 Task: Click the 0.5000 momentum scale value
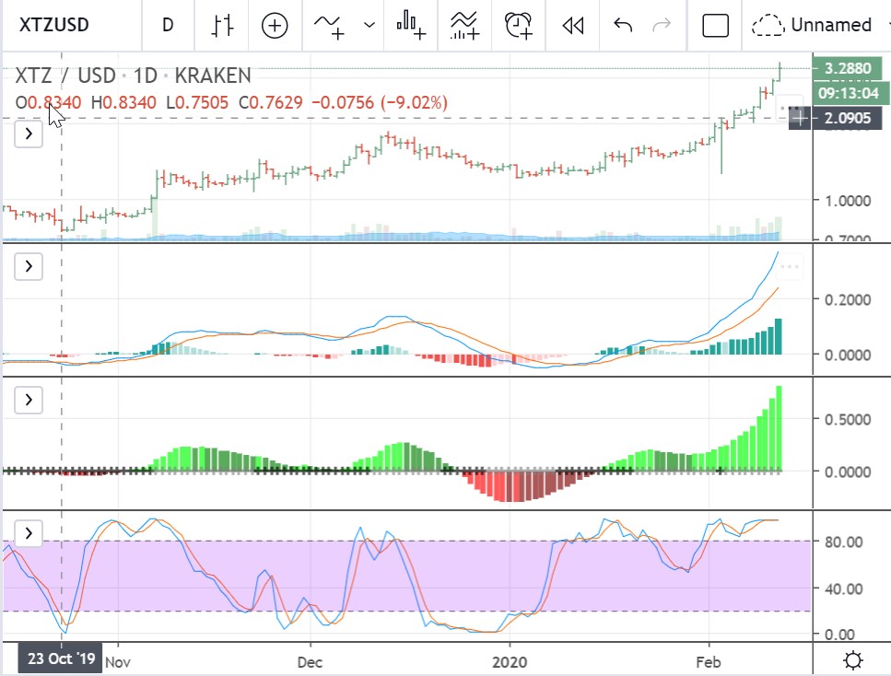(848, 420)
